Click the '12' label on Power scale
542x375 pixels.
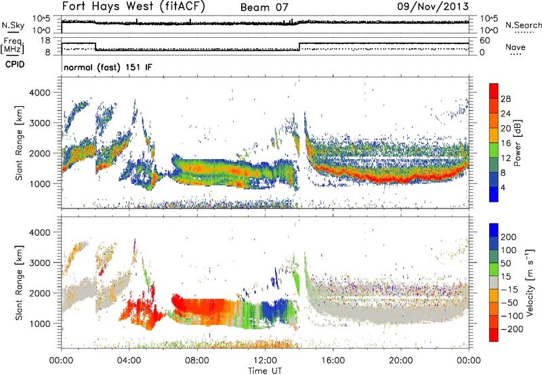point(505,158)
